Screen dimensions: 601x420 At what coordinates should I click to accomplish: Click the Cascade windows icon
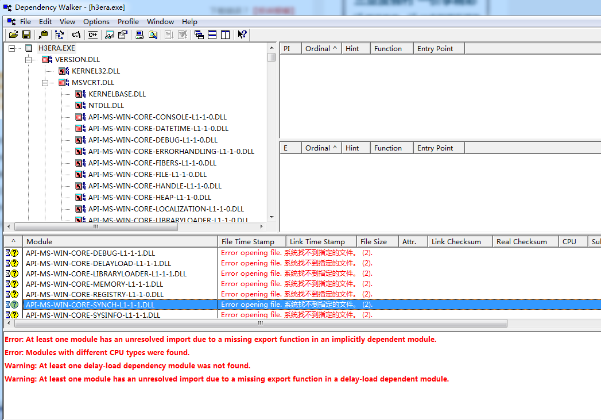[199, 35]
